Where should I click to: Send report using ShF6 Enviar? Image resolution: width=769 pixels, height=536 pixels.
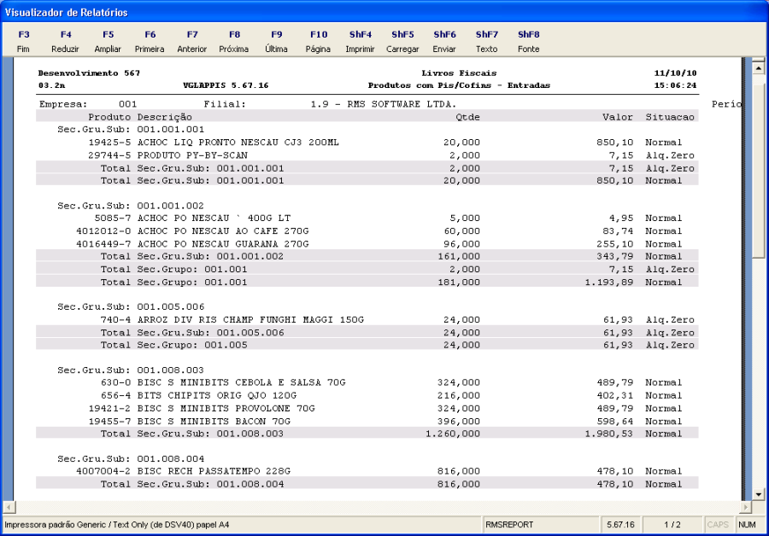pos(444,42)
